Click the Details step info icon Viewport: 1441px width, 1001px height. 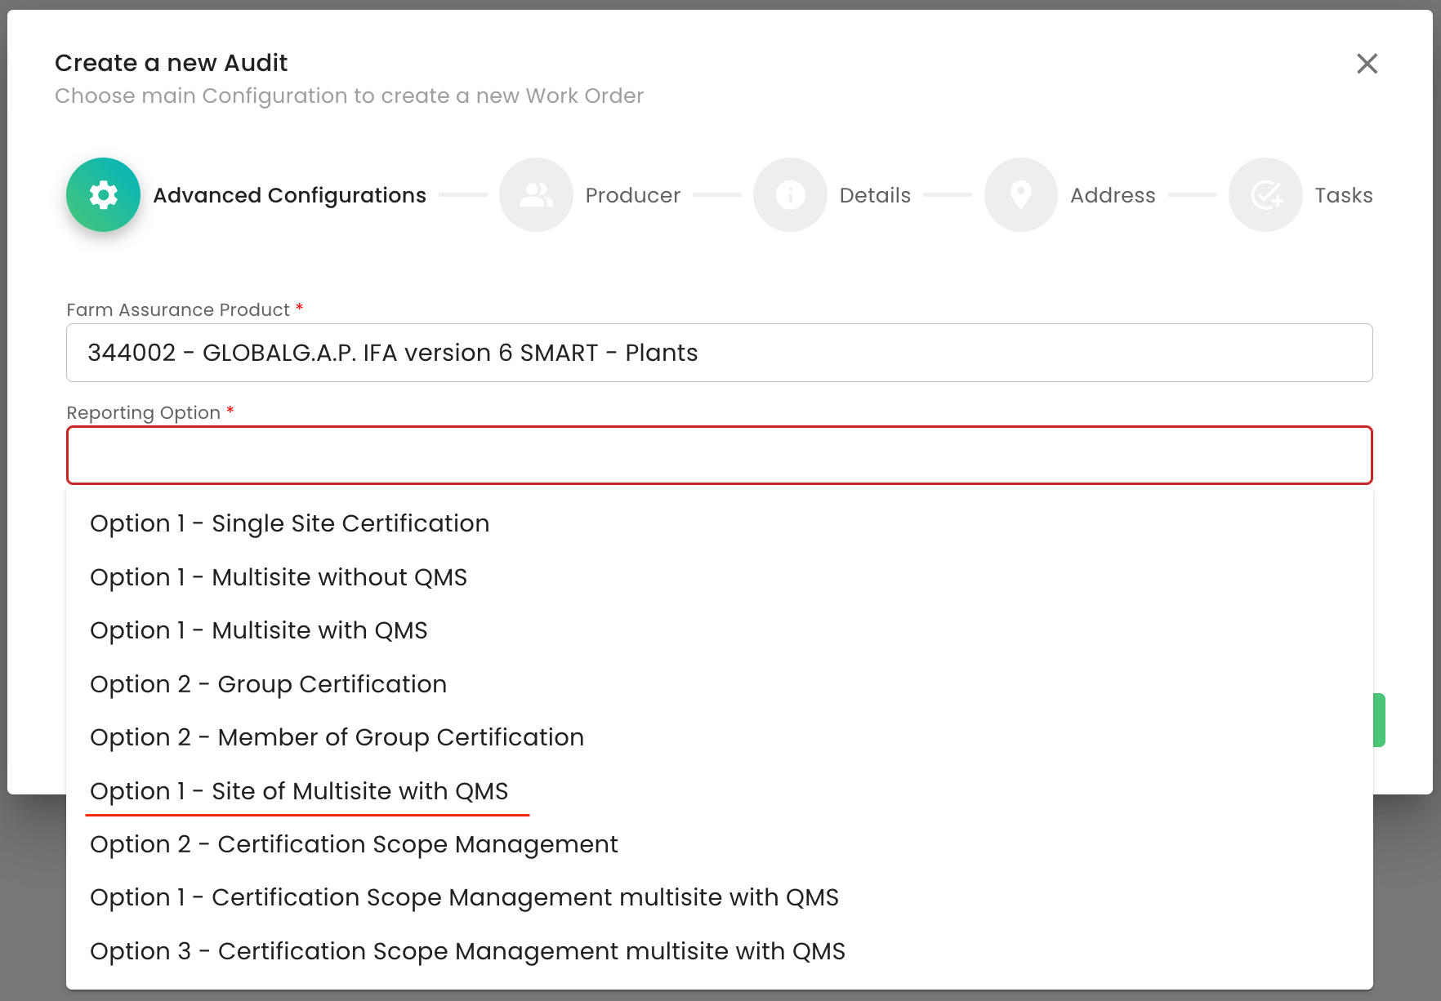[x=790, y=195]
